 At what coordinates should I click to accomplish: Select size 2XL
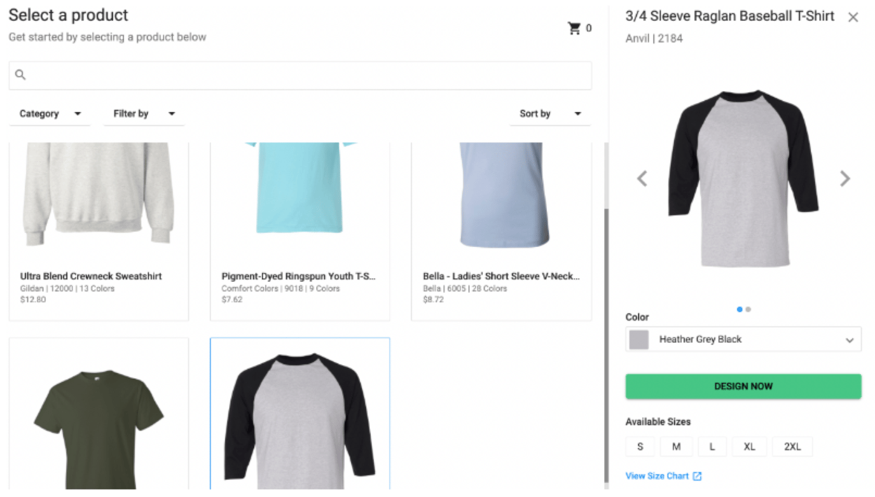(x=792, y=446)
